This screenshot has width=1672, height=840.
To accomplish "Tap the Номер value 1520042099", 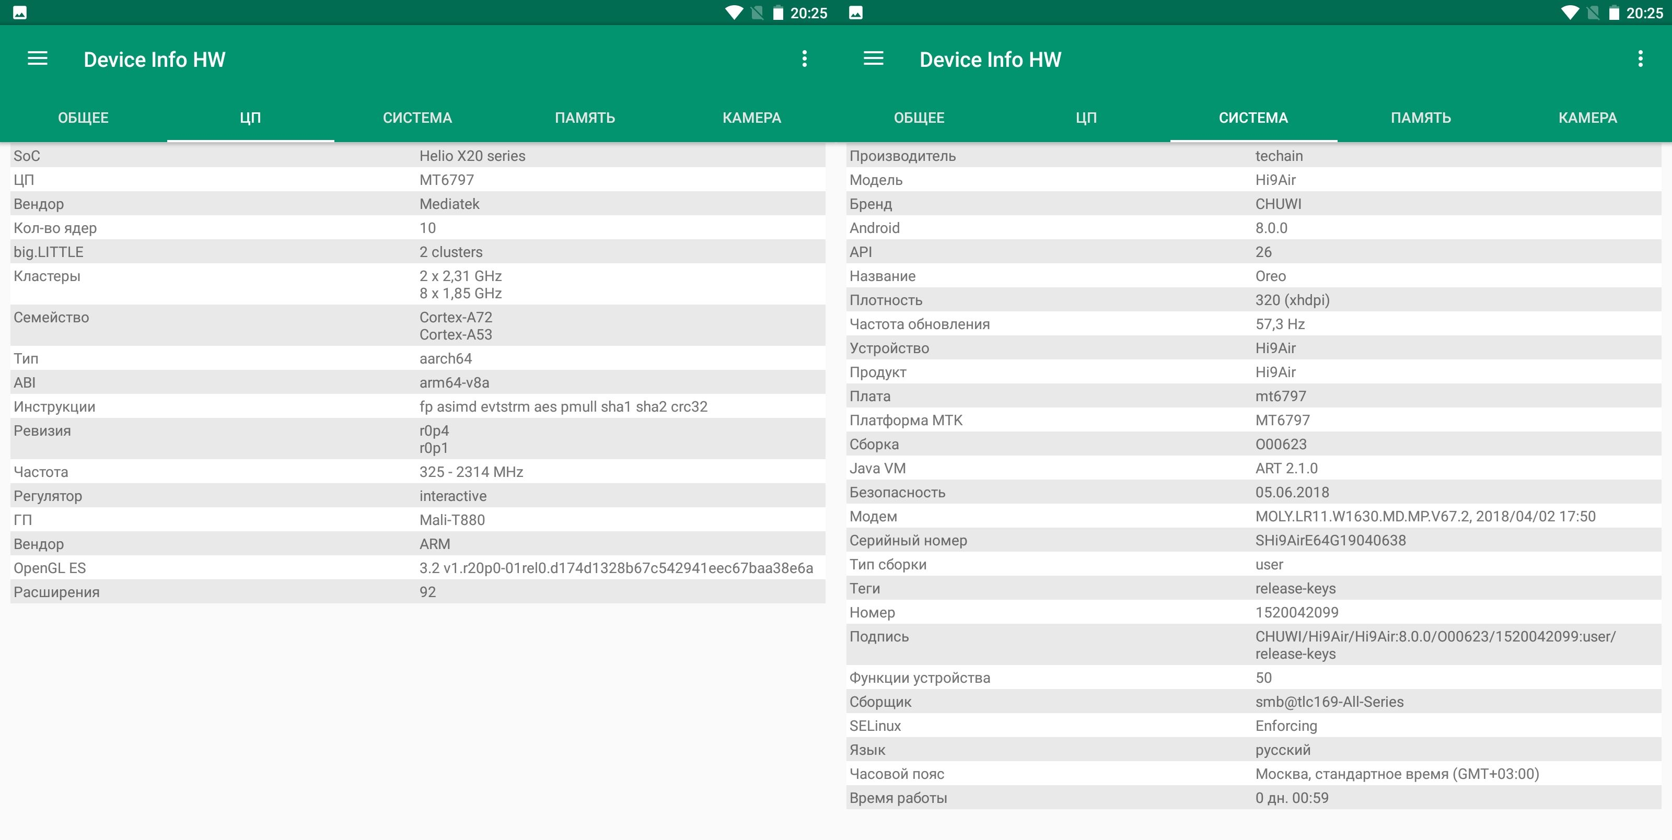I will pos(1297,612).
